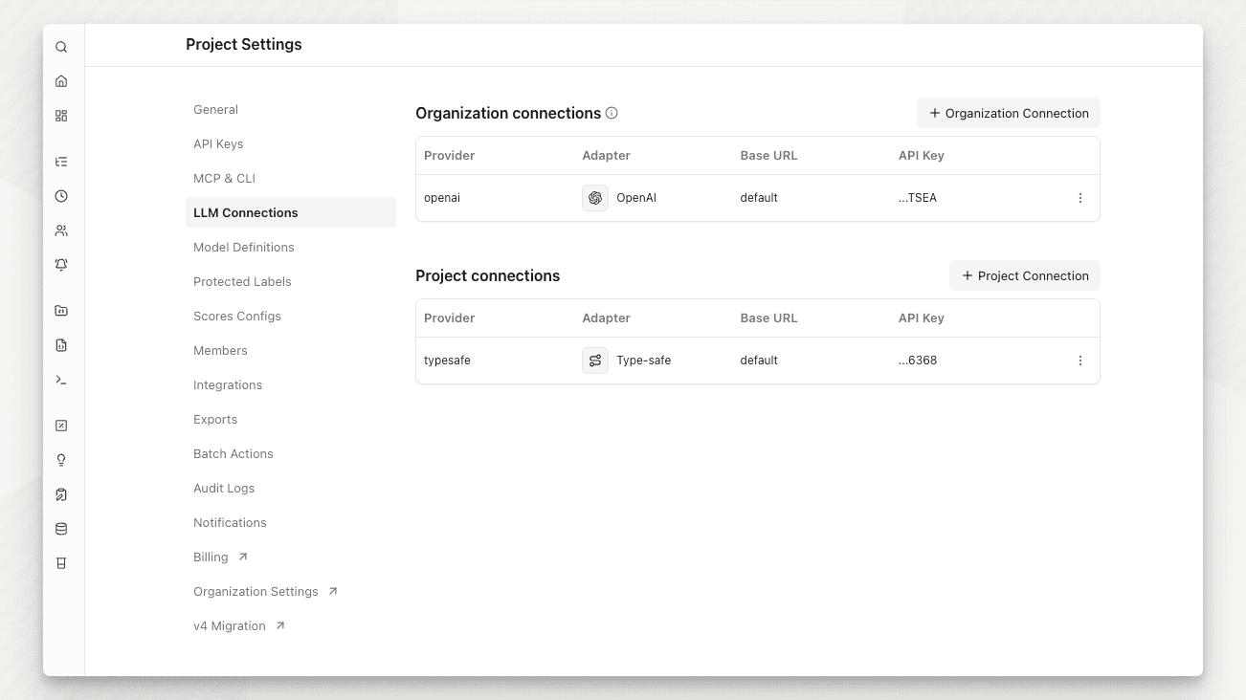
Task: Go to Exports settings
Action: (x=291, y=419)
